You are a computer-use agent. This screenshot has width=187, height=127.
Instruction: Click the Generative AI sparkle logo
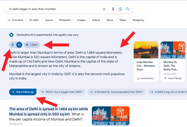click(11, 35)
